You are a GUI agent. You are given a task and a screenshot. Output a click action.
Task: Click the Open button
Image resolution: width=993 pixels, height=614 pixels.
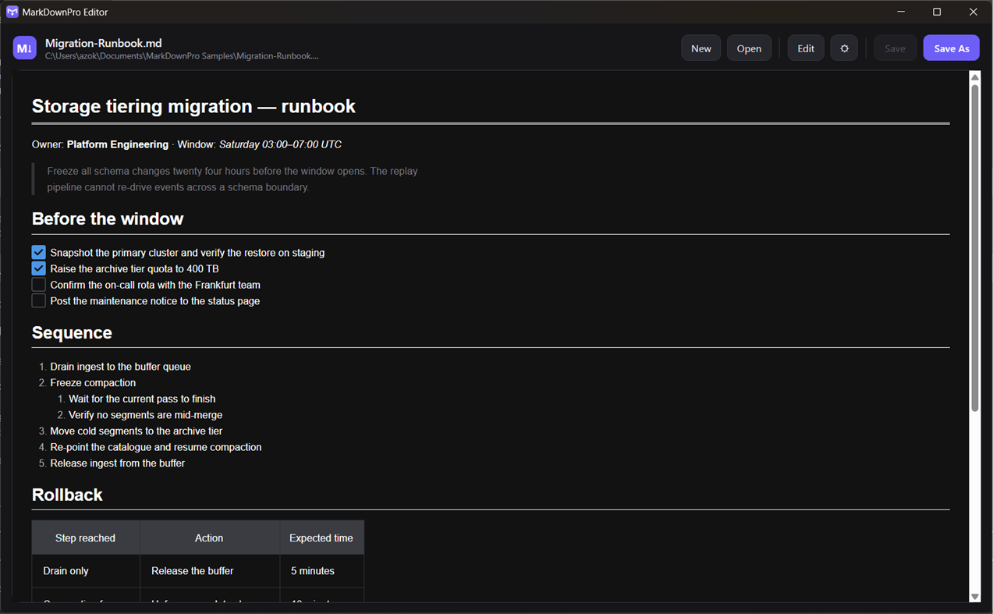coord(749,48)
